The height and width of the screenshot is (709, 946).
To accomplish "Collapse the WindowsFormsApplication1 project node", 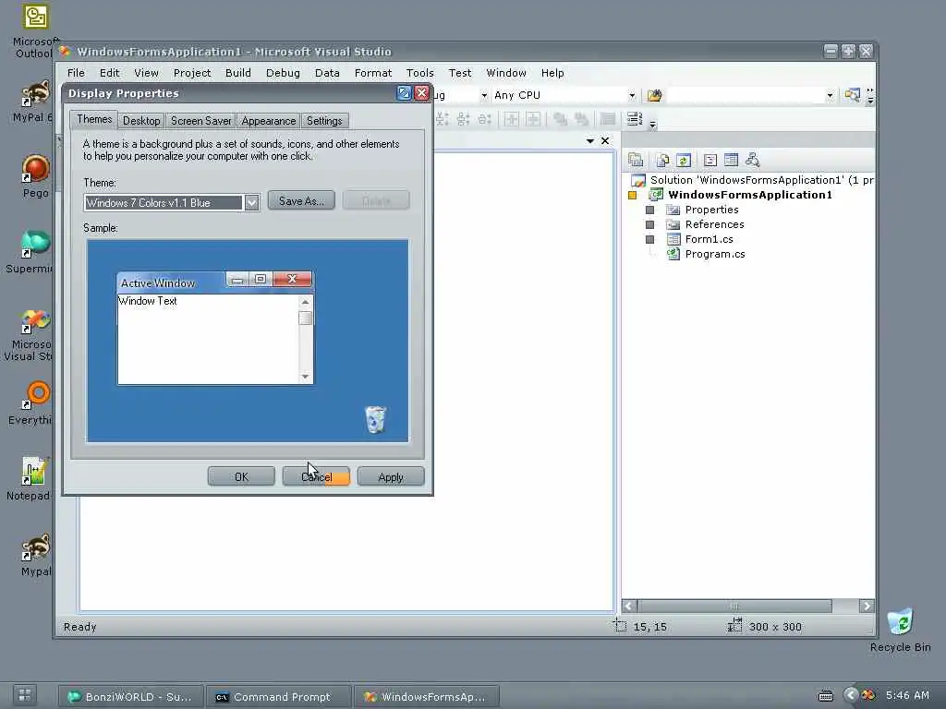I will (x=632, y=195).
